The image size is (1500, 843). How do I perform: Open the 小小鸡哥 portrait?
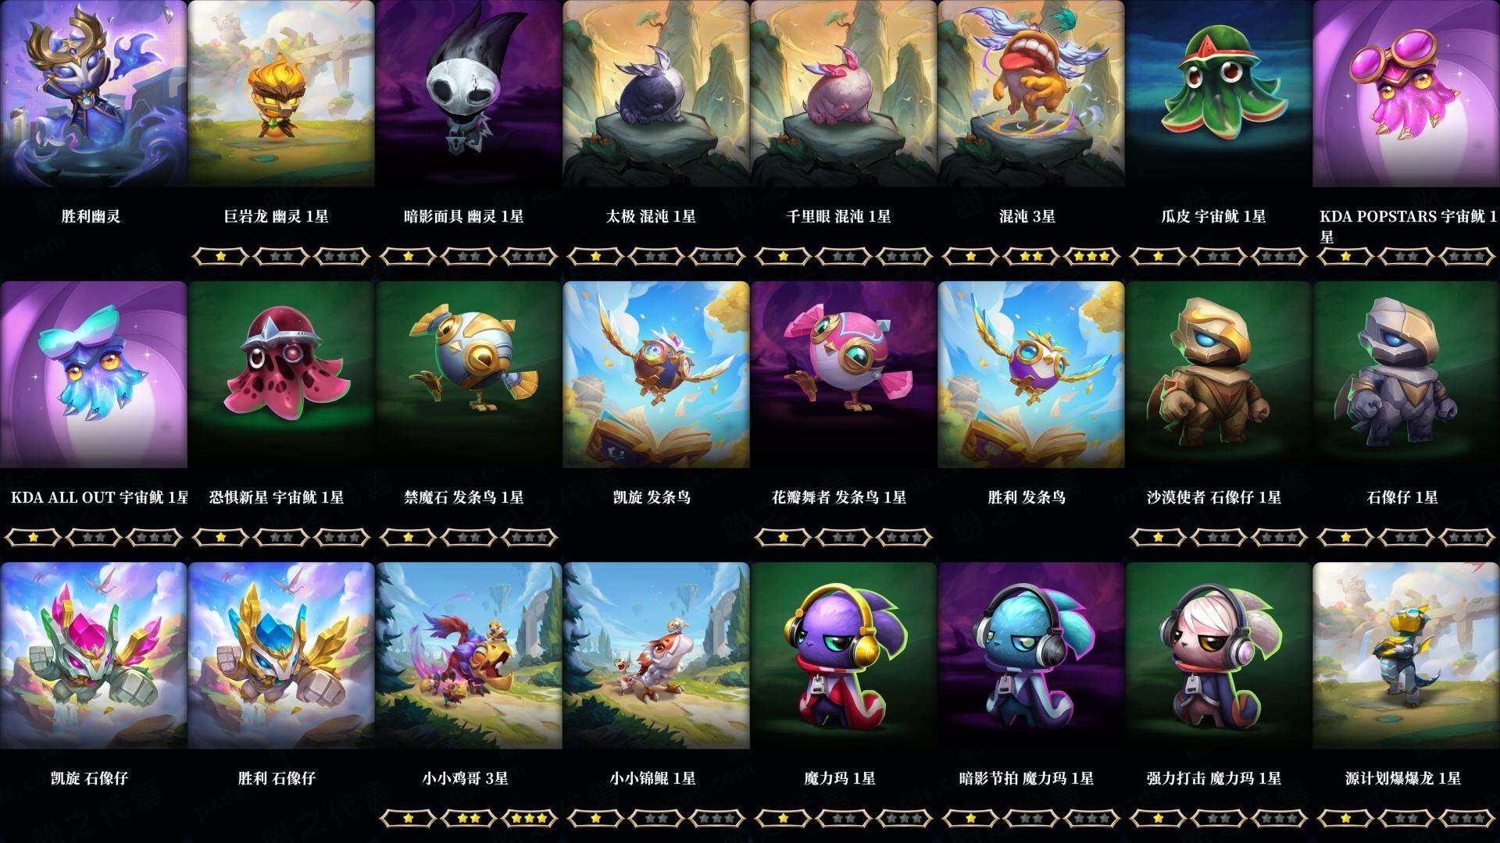tap(469, 656)
